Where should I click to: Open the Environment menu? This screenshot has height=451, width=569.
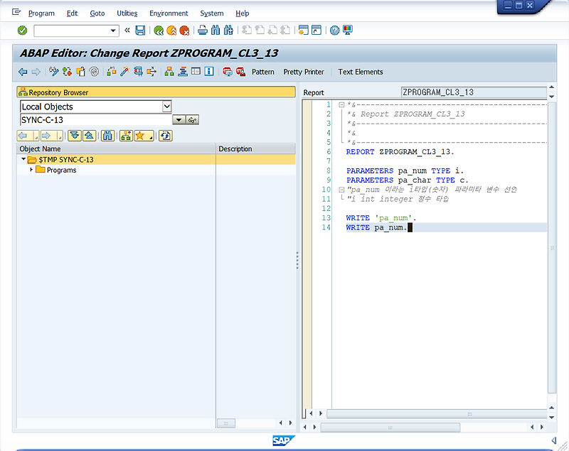[169, 13]
